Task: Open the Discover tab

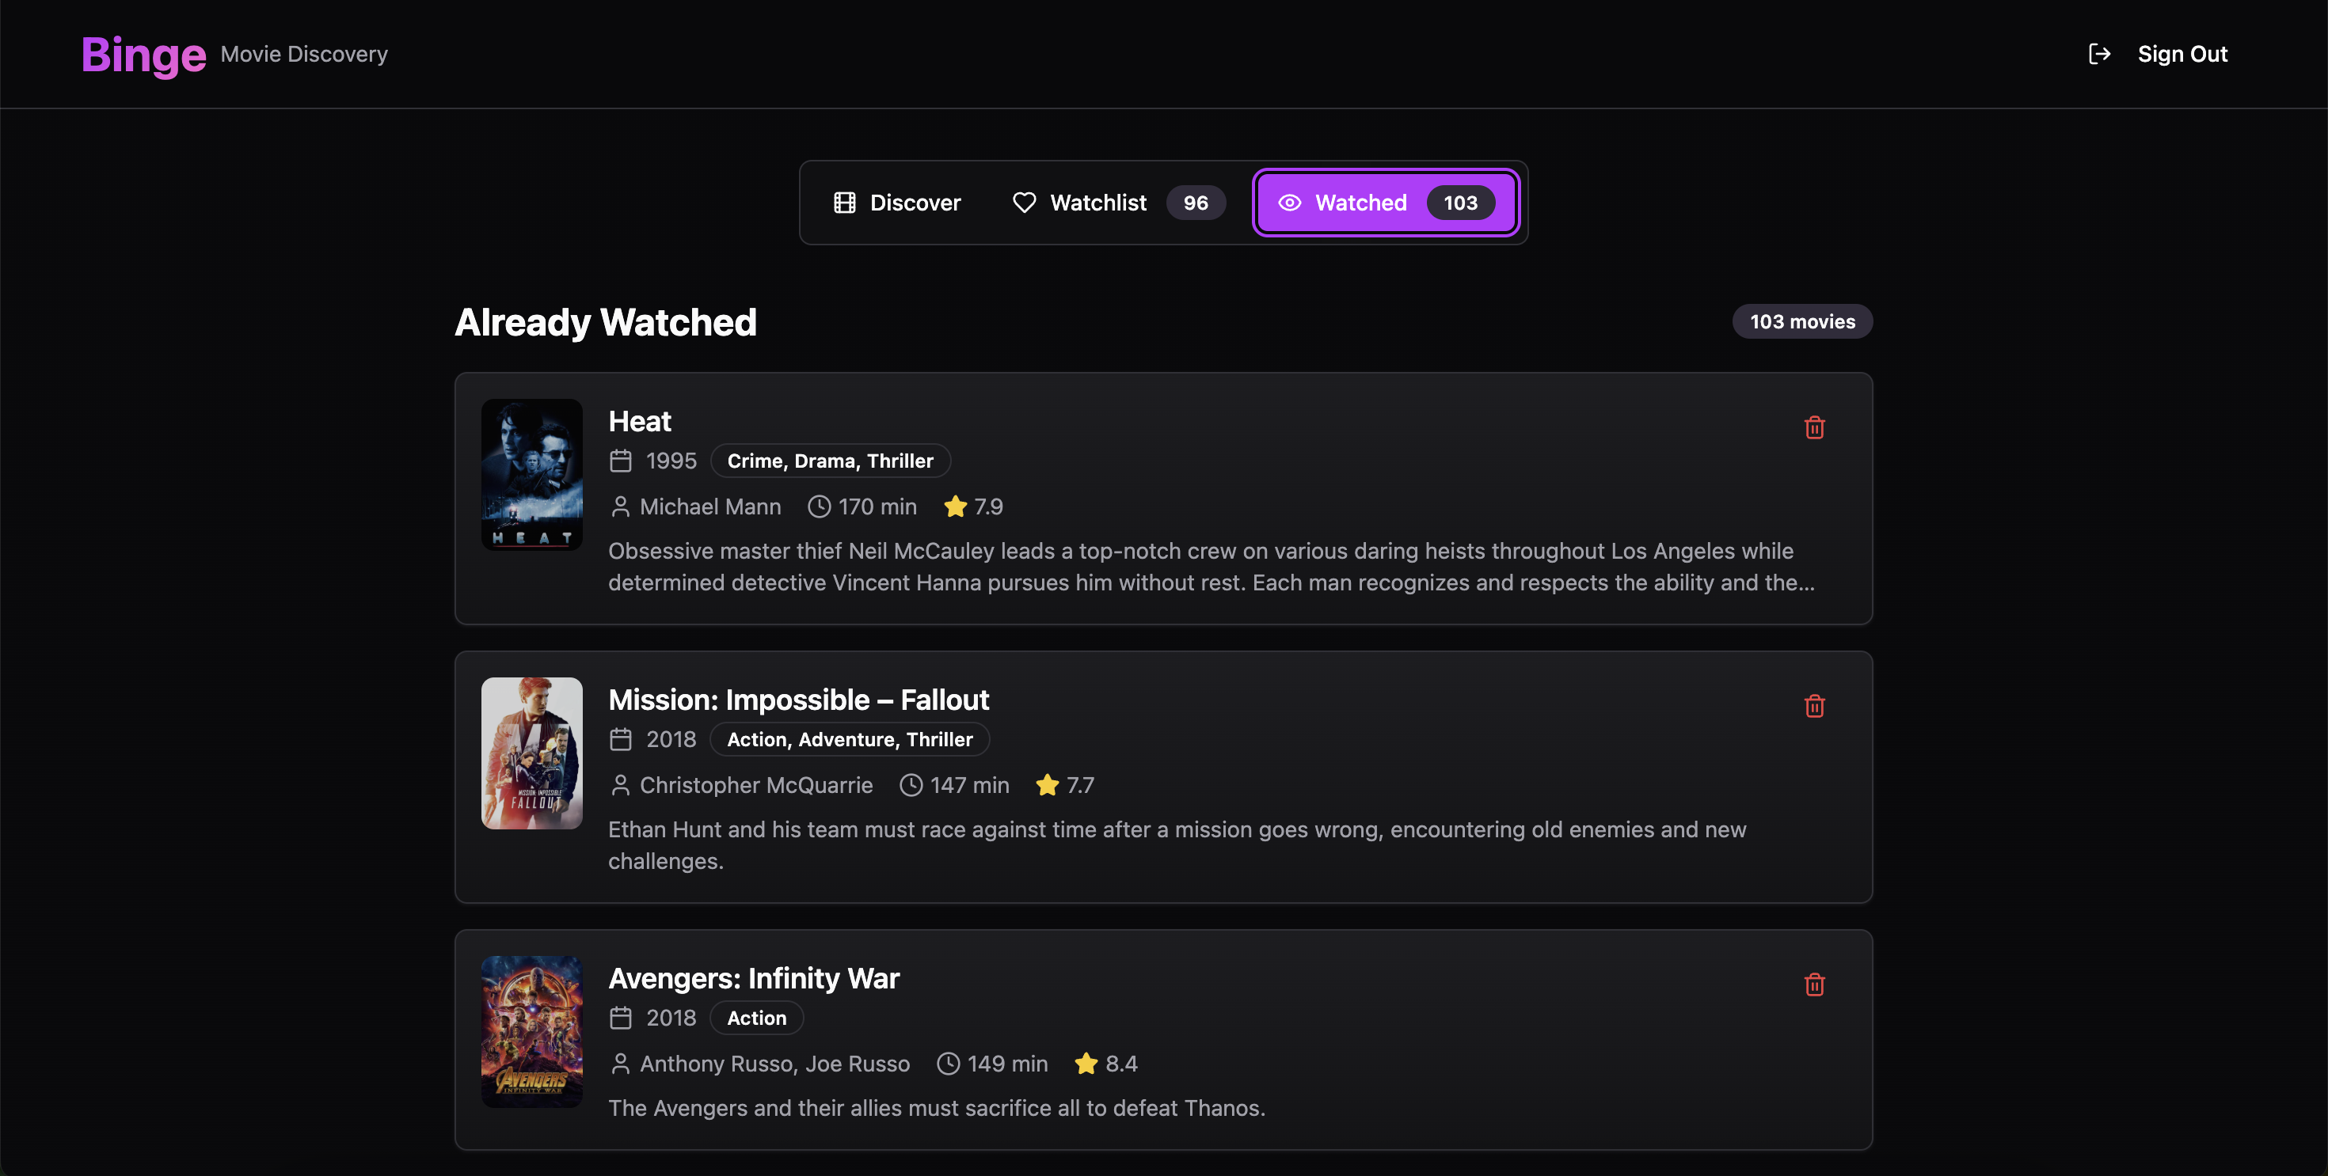Action: click(896, 203)
